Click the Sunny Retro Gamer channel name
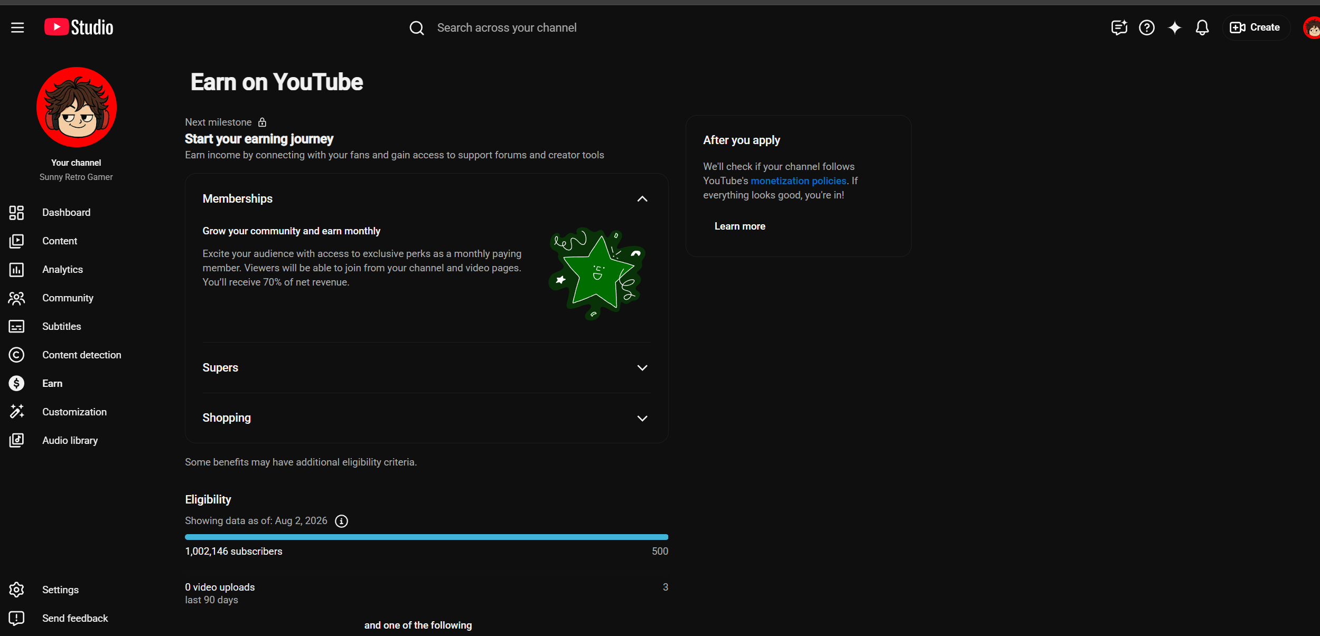Image resolution: width=1320 pixels, height=636 pixels. 76,177
